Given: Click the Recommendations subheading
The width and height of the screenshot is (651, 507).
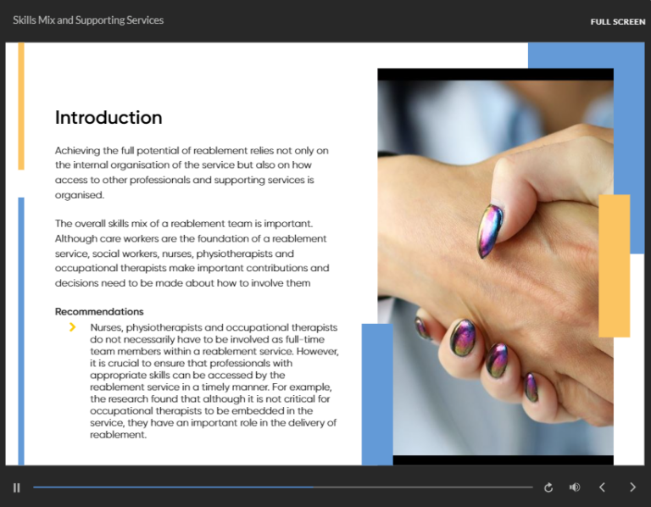Looking at the screenshot, I should click(x=99, y=311).
